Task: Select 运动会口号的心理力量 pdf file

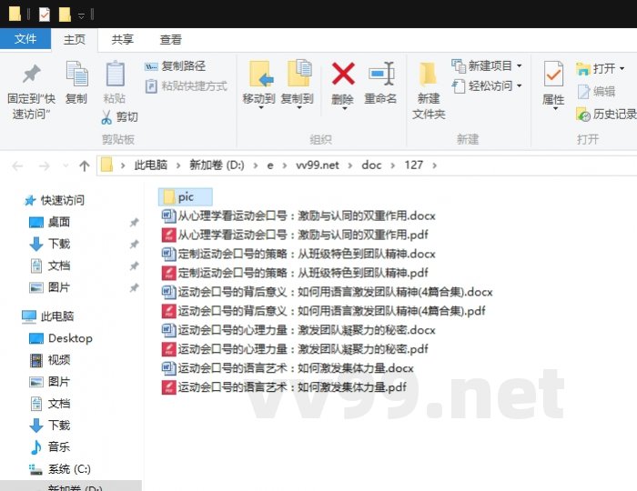Action: 295,349
